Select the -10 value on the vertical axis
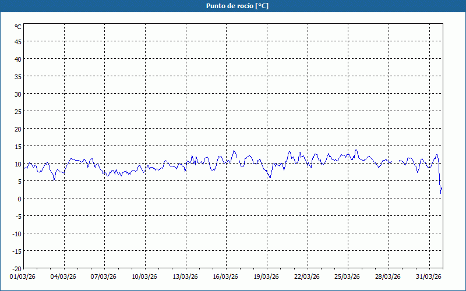The width and height of the screenshot is (466, 291). pos(17,233)
